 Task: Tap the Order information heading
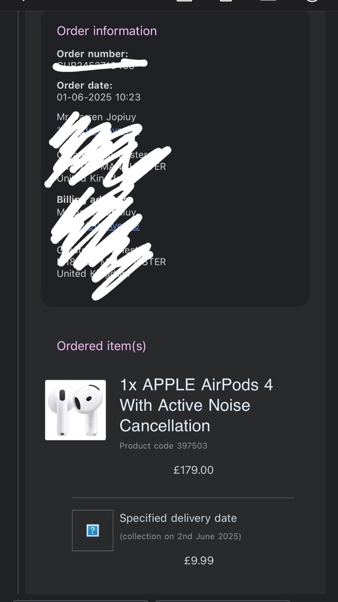pos(107,31)
